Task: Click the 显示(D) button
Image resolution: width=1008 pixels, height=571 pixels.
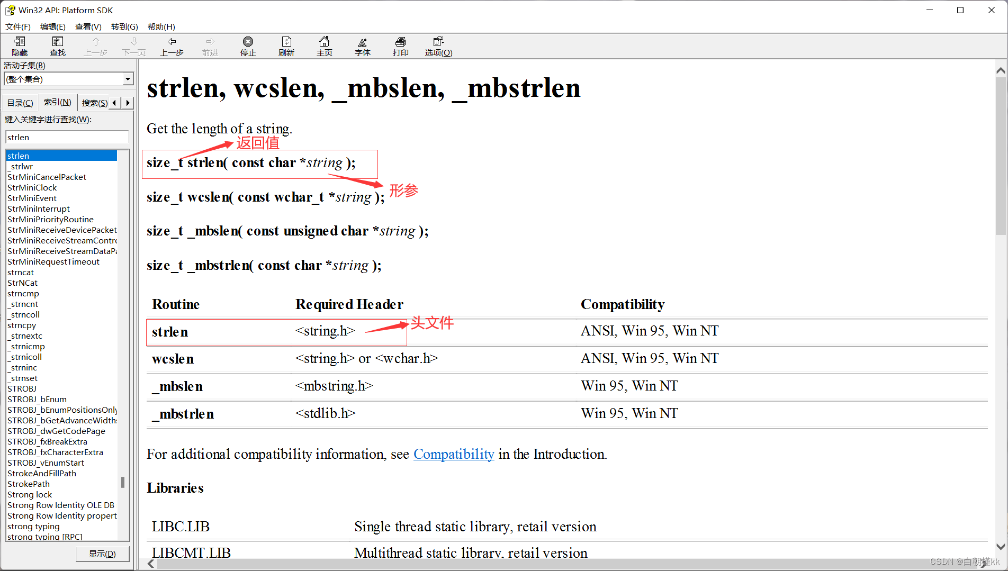Action: click(x=102, y=554)
